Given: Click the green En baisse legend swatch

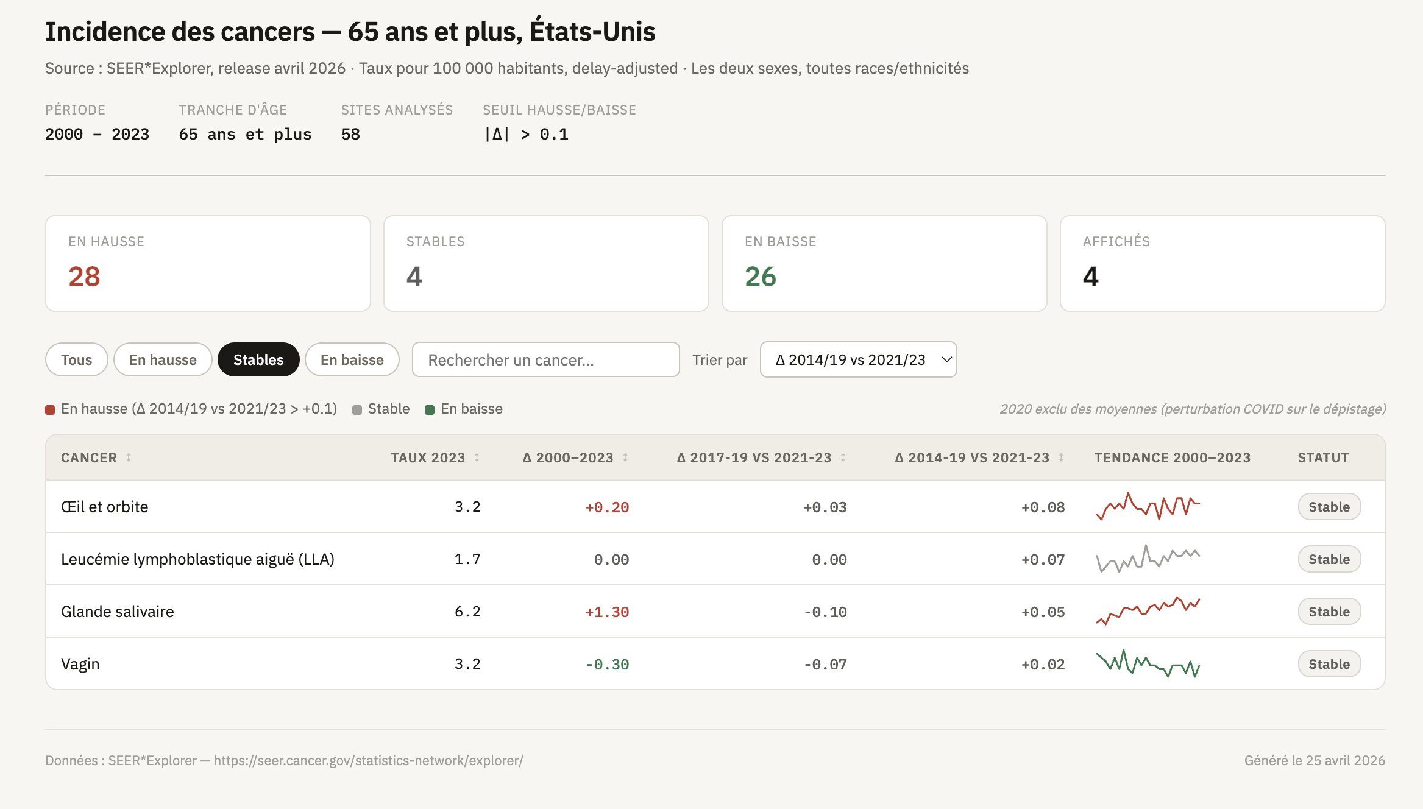Looking at the screenshot, I should pos(430,410).
